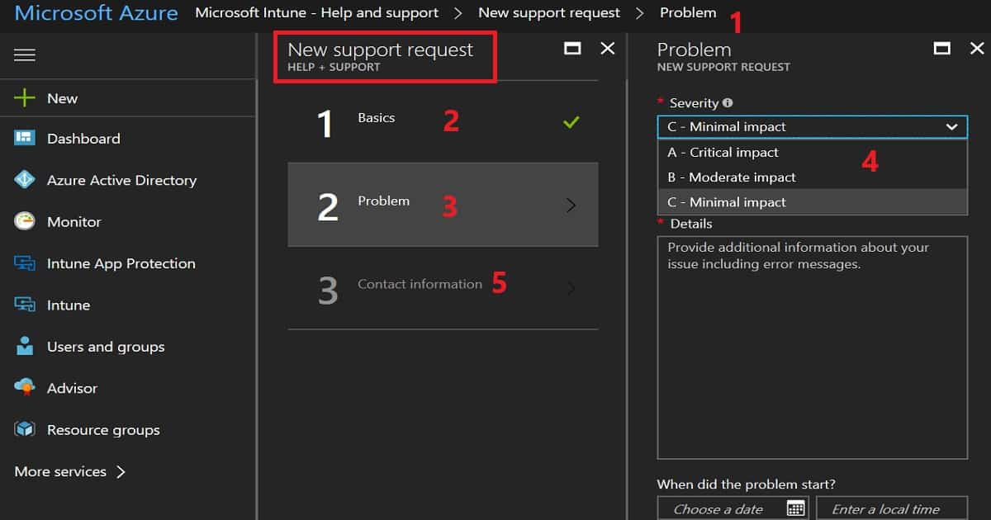Go to the Monitor menu label

[73, 222]
